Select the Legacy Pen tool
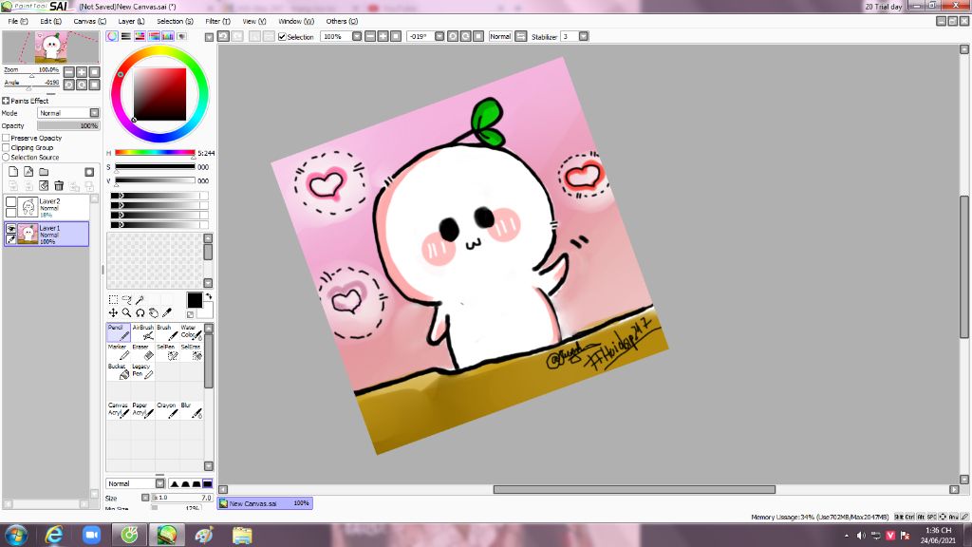The height and width of the screenshot is (547, 972). tap(142, 371)
